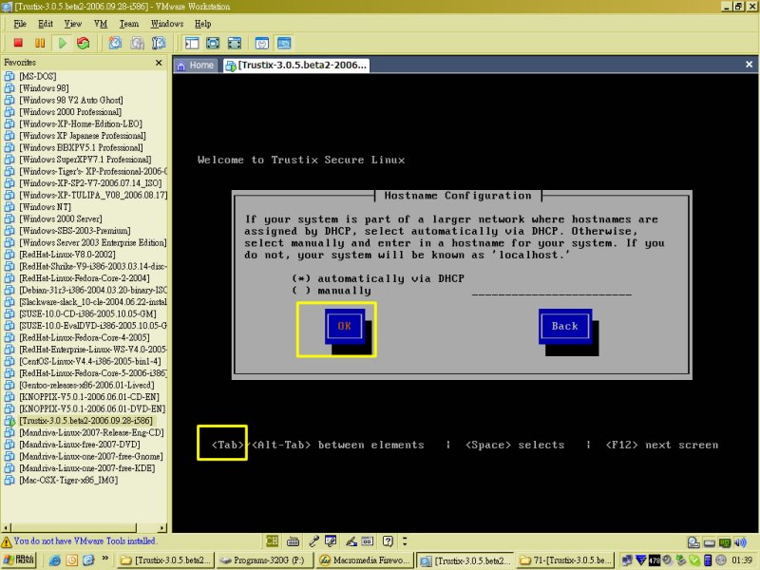Select [Windows 2000 Server] favorite
The image size is (760, 570).
tap(61, 218)
